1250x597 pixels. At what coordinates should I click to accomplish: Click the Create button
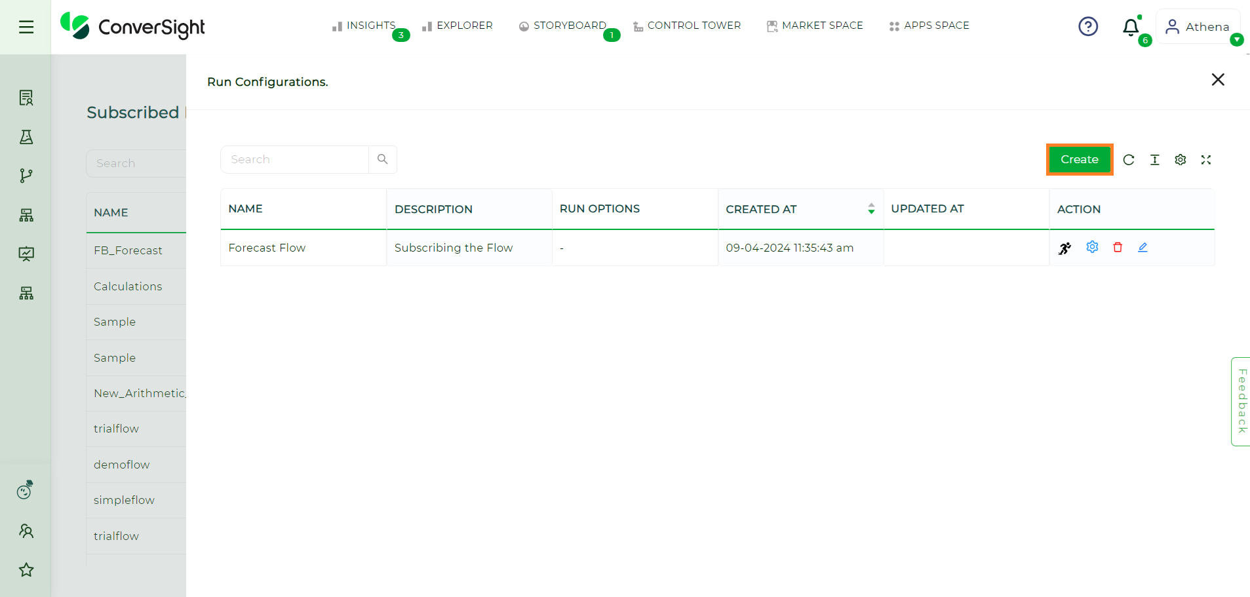coord(1080,159)
